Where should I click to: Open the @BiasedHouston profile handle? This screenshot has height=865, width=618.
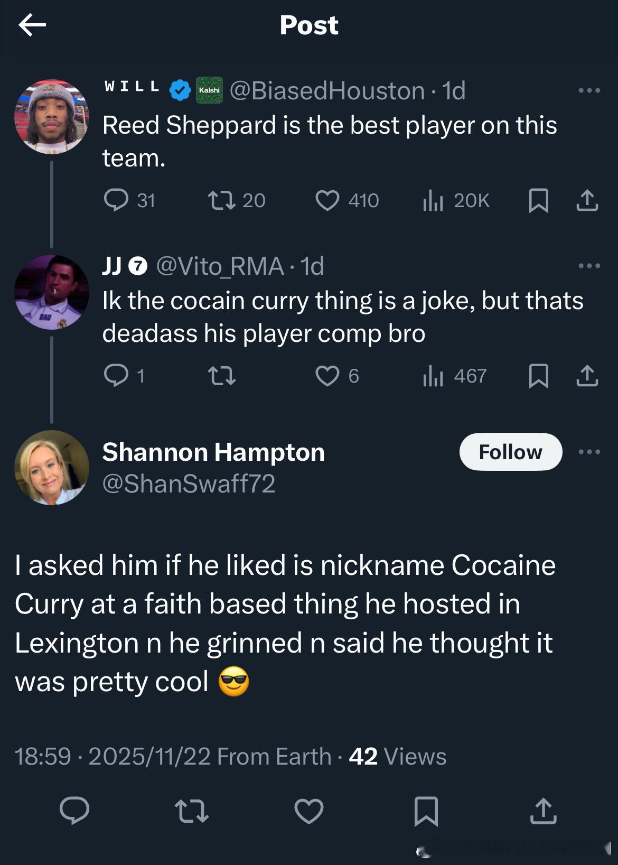click(327, 91)
